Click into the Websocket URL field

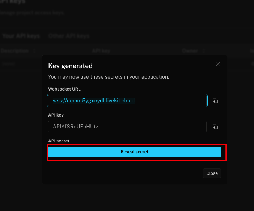[127, 101]
